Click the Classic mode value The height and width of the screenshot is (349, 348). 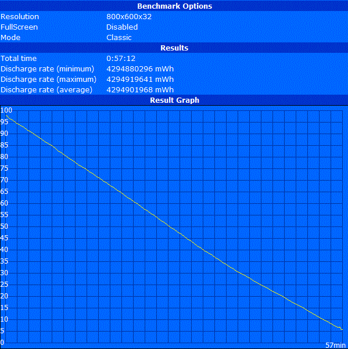pyautogui.click(x=119, y=38)
